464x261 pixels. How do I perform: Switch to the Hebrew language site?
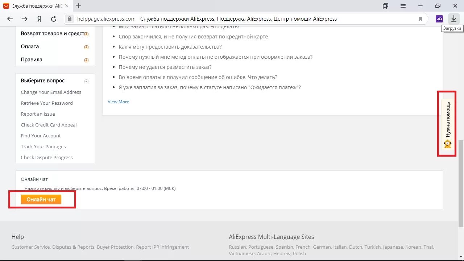point(281,253)
